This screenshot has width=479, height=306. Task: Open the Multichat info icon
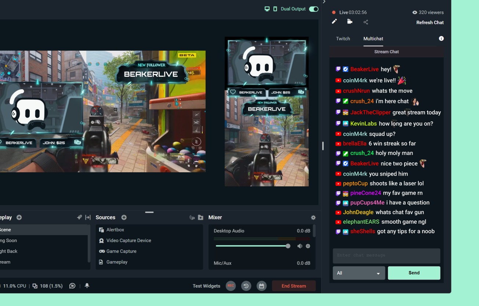(441, 39)
